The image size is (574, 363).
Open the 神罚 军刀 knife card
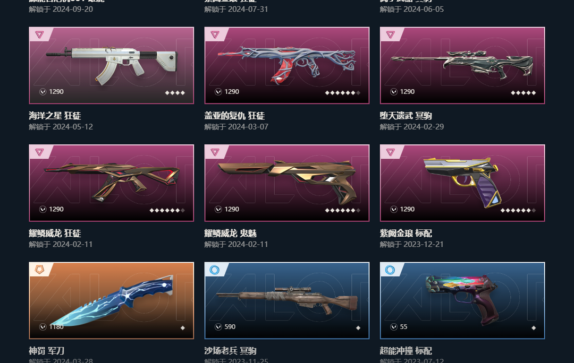point(111,300)
